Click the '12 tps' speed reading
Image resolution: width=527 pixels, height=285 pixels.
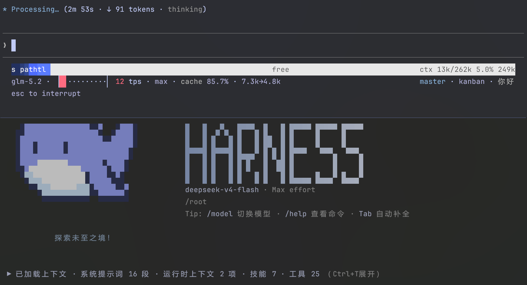coord(129,82)
